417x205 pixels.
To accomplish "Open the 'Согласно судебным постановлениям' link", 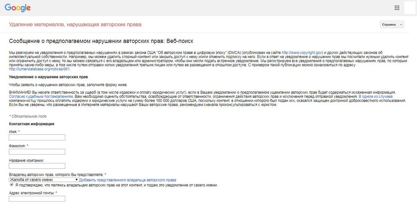I will [x=41, y=97].
